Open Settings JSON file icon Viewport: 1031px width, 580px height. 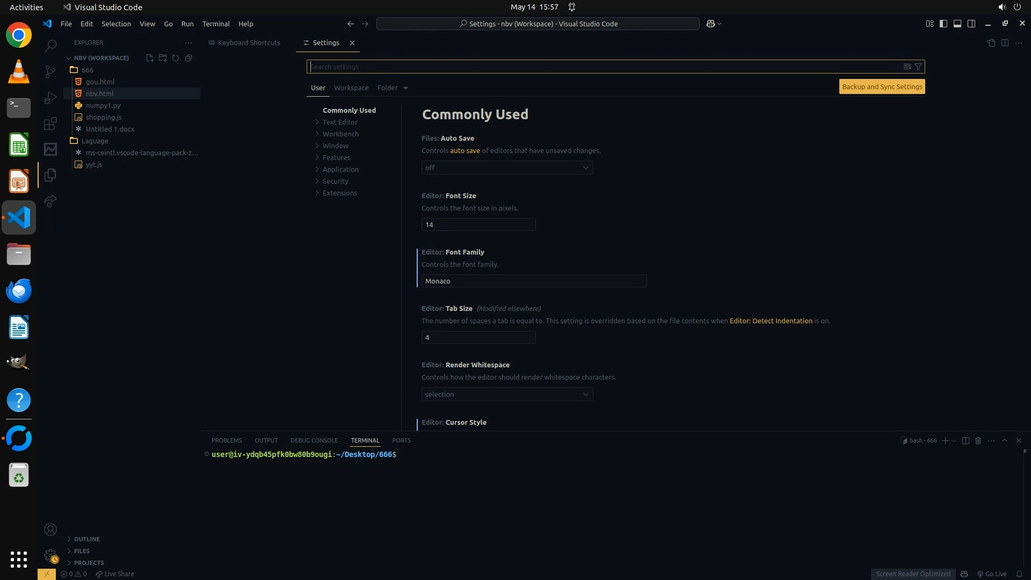pyautogui.click(x=991, y=43)
